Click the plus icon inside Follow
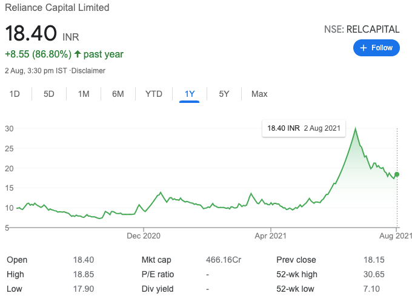 pyautogui.click(x=364, y=48)
